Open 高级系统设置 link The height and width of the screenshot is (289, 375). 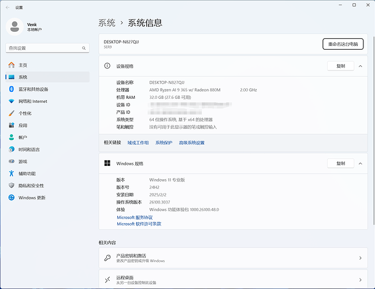[x=191, y=143]
